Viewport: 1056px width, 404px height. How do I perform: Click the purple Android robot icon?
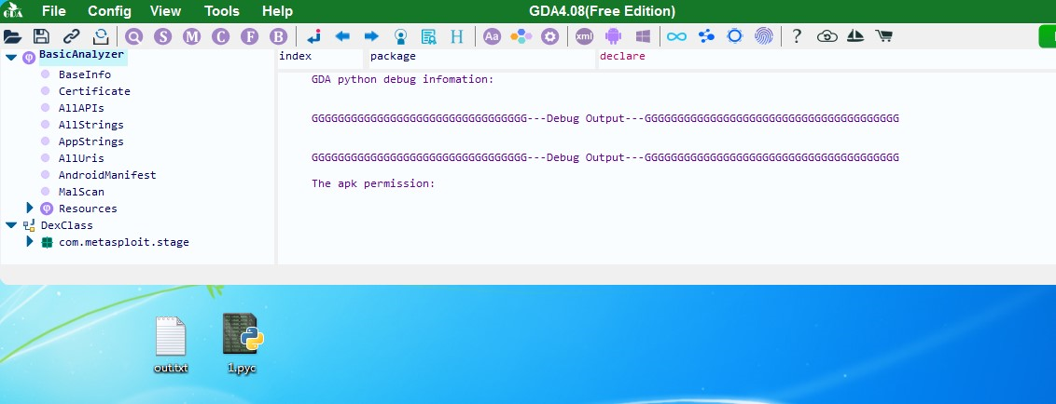pyautogui.click(x=613, y=36)
